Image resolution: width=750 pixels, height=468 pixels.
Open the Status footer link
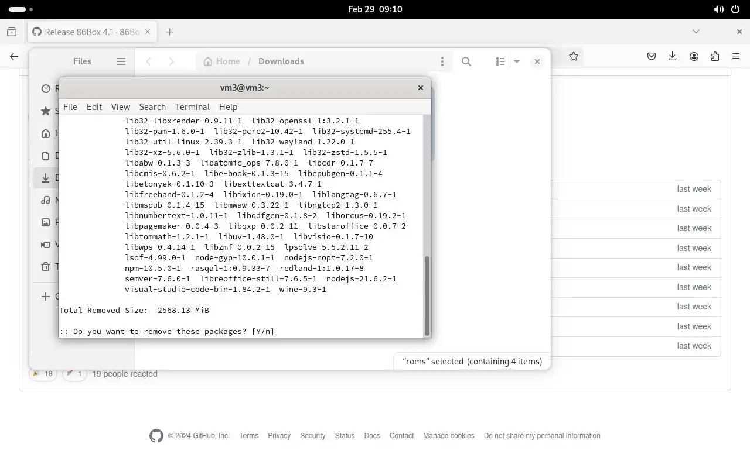[345, 436]
